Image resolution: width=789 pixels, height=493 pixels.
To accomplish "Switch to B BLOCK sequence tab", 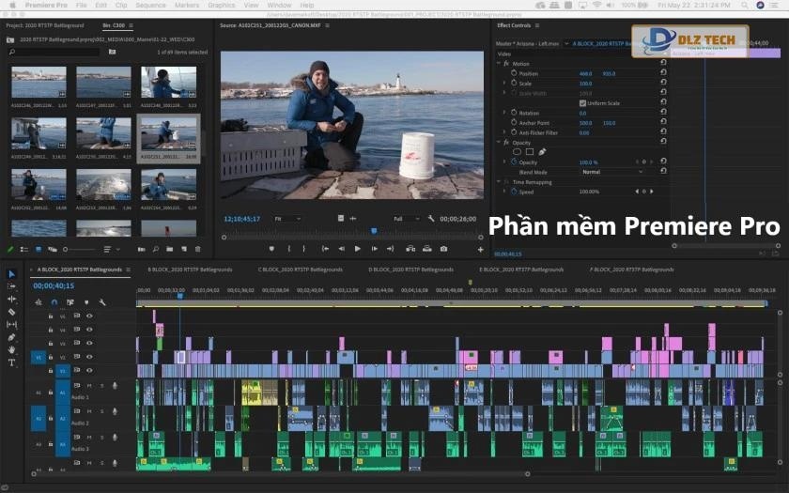I will pos(190,270).
